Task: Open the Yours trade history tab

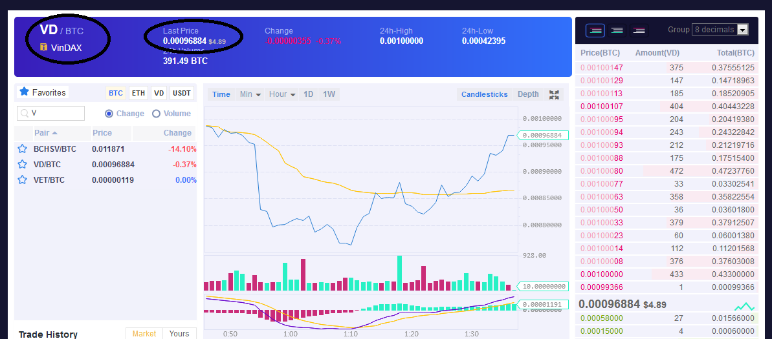Action: tap(179, 334)
